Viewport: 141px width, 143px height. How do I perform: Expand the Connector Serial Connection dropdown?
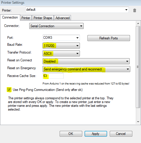(56, 26)
